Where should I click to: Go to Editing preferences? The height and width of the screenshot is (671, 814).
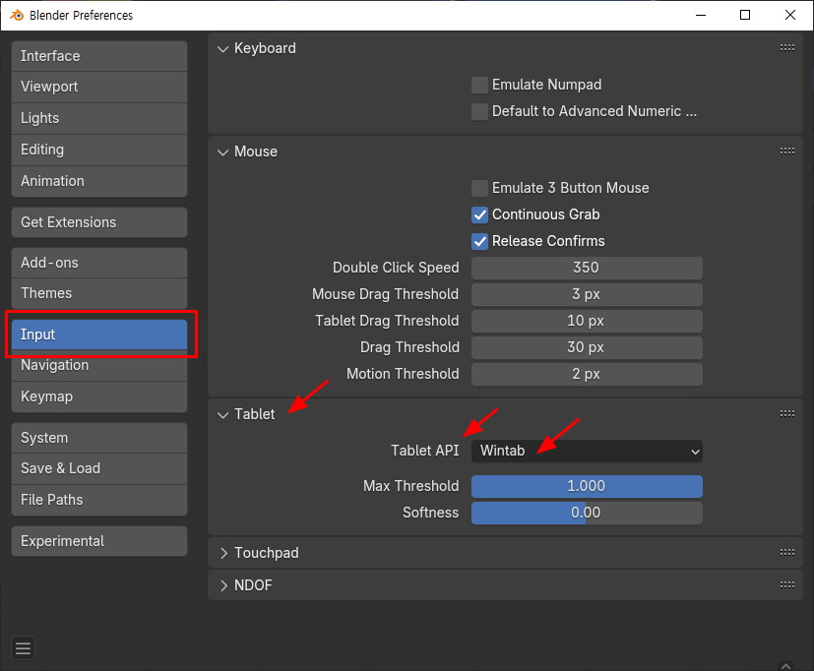coord(99,150)
